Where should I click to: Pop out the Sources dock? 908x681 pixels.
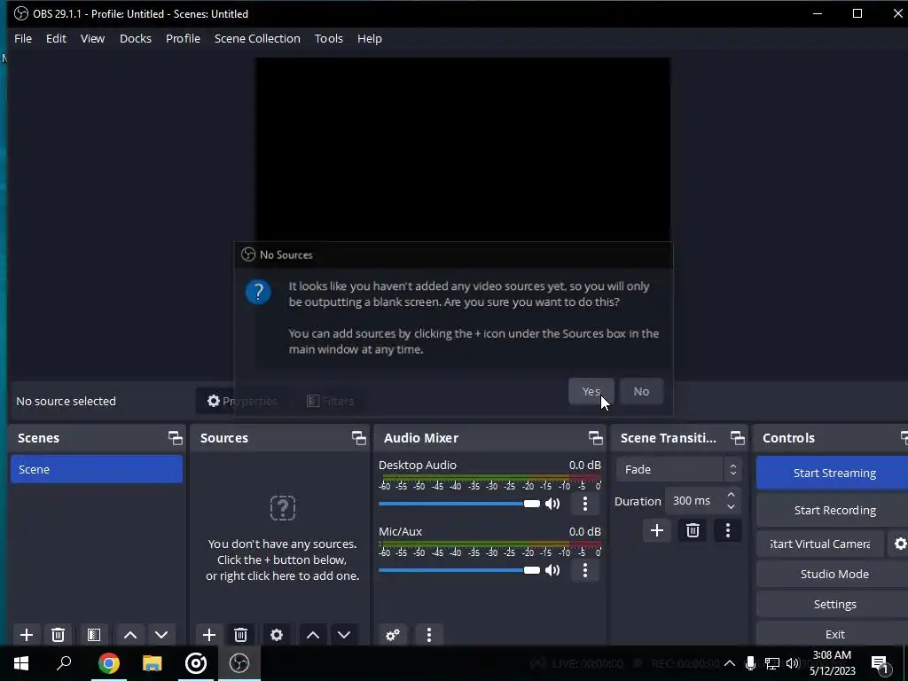[358, 438]
